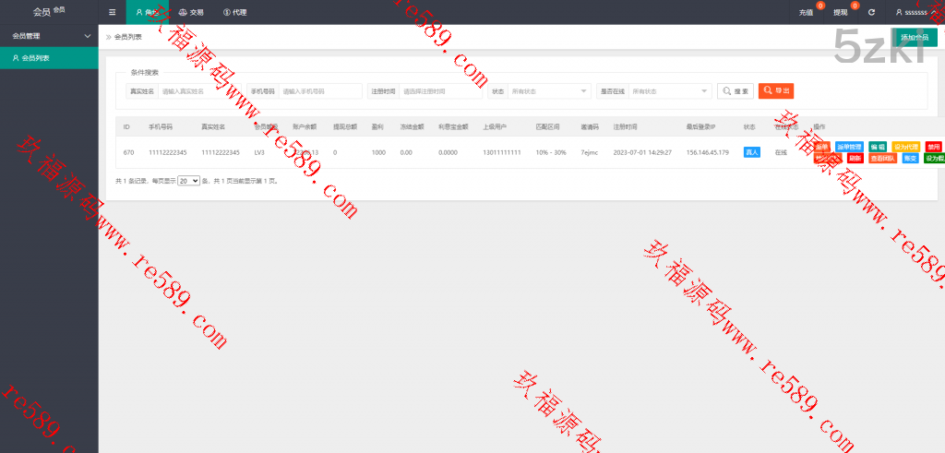Open the 提现 notifications
Image resolution: width=945 pixels, height=453 pixels.
coord(840,12)
